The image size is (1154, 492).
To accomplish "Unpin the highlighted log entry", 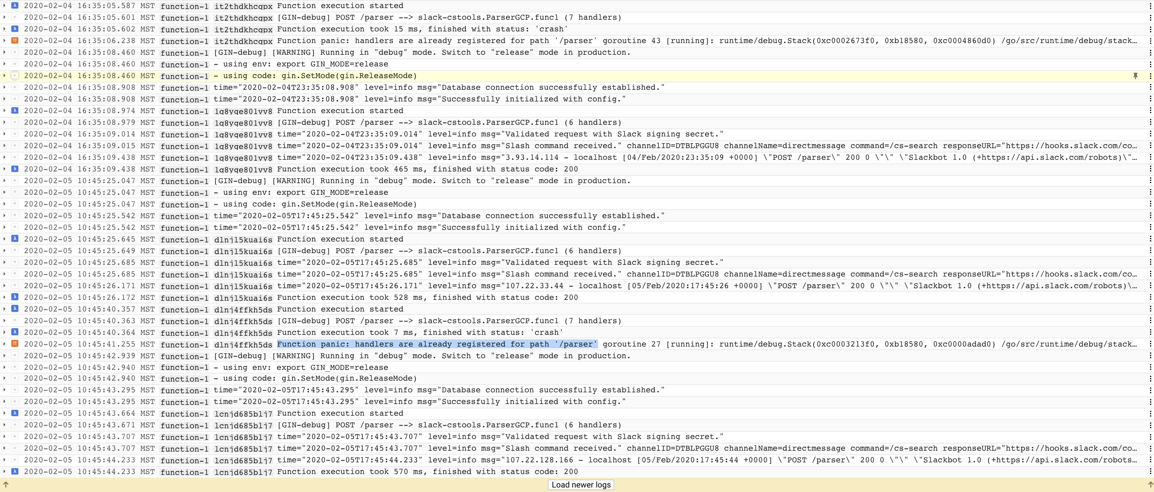I will [1136, 76].
